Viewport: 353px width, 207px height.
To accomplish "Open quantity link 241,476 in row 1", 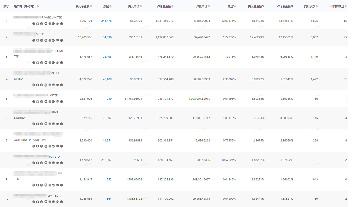I will (x=106, y=21).
